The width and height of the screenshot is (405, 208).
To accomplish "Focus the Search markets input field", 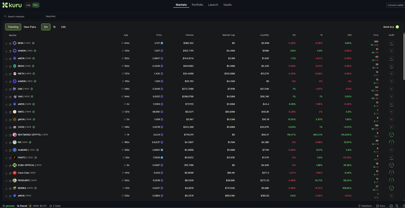I will coord(23,16).
